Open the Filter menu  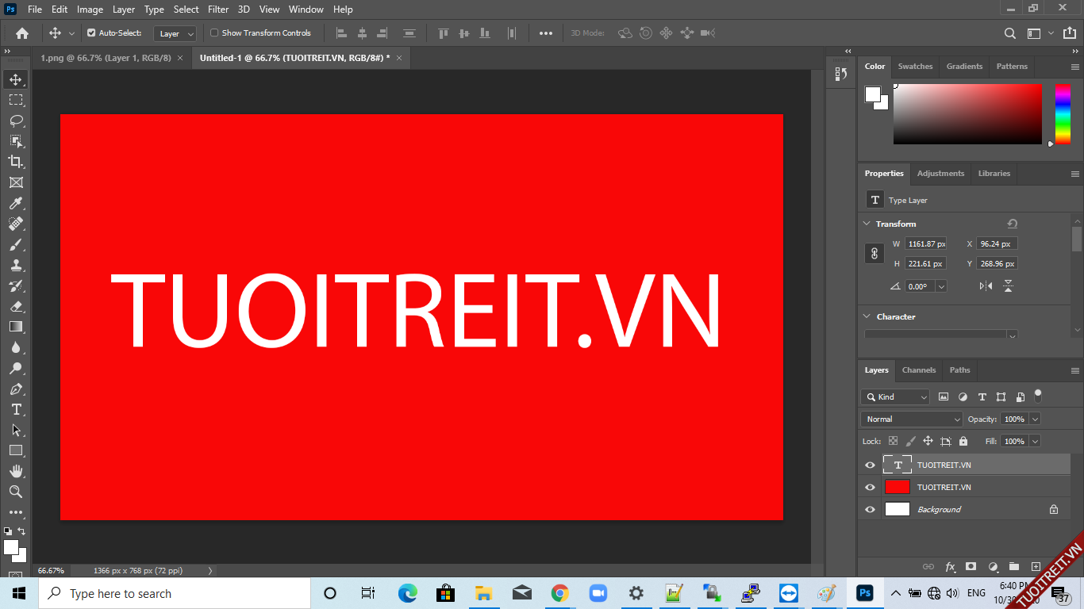[218, 10]
